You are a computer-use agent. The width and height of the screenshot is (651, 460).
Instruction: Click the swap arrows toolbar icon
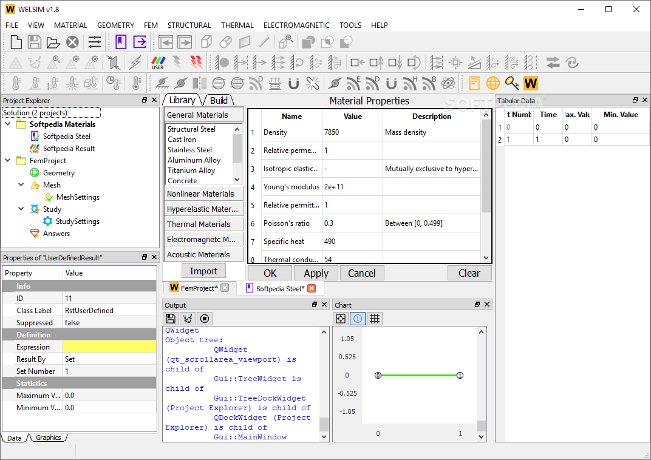point(553,63)
